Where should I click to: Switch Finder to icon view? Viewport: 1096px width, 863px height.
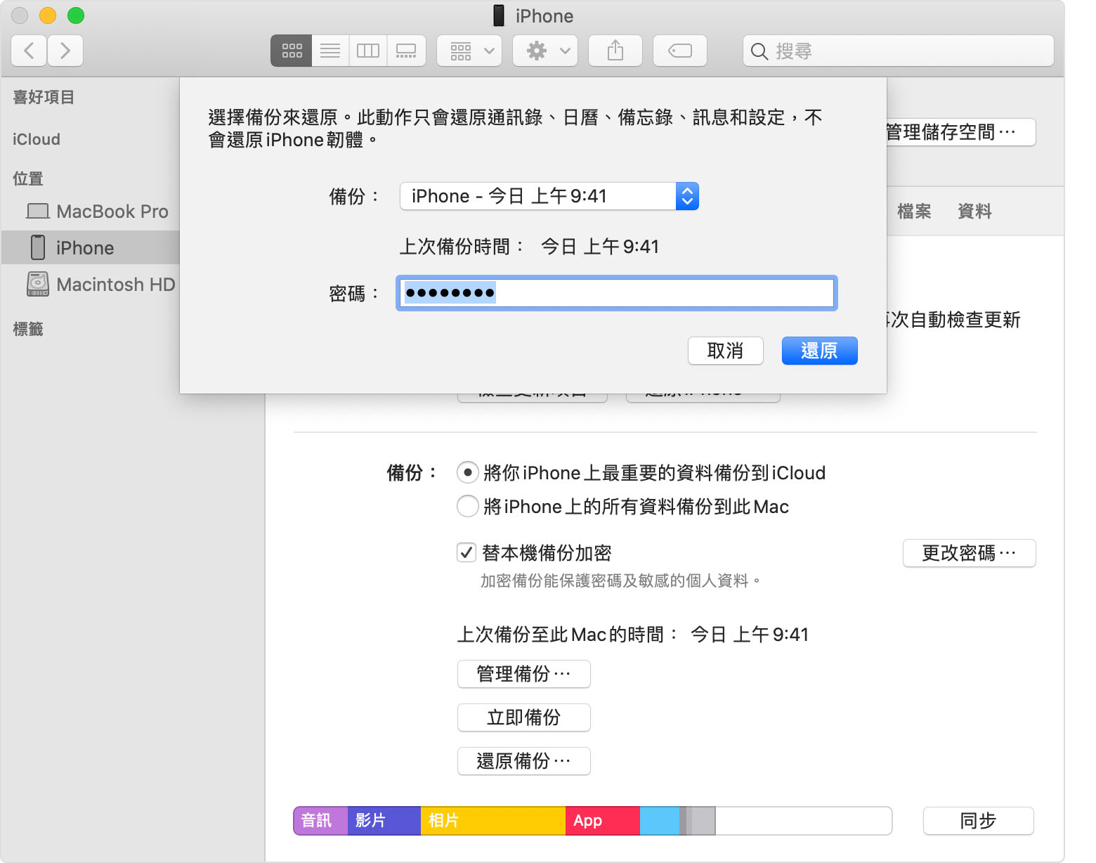(x=292, y=51)
